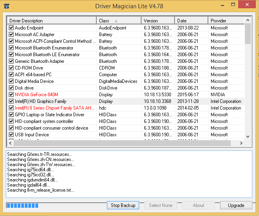Select the HID-compliant consumer control device row
259x216 pixels.
[126, 128]
